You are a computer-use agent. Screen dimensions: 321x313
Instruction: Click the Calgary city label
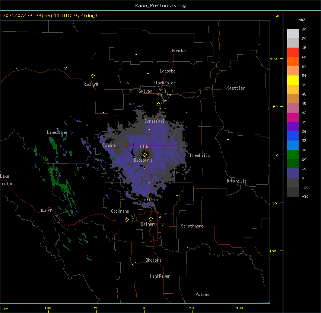tap(149, 224)
